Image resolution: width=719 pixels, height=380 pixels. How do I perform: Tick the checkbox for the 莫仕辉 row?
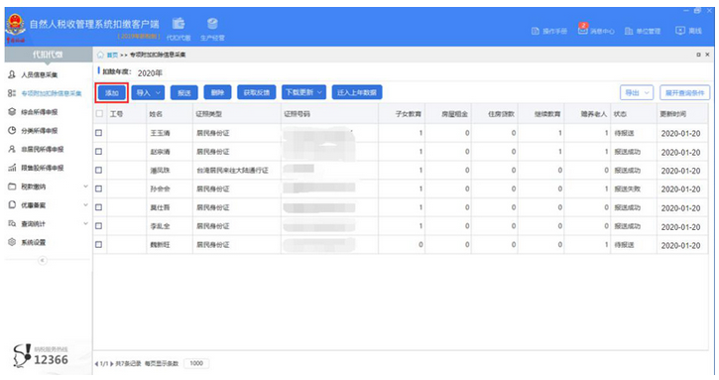coord(98,207)
